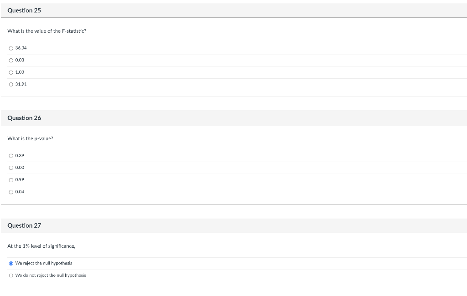Select answer 1.03 for Question 25
Viewport: 467px width, 296px height.
click(x=11, y=72)
